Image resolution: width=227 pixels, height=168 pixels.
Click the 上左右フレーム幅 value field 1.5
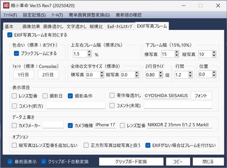click(80, 54)
